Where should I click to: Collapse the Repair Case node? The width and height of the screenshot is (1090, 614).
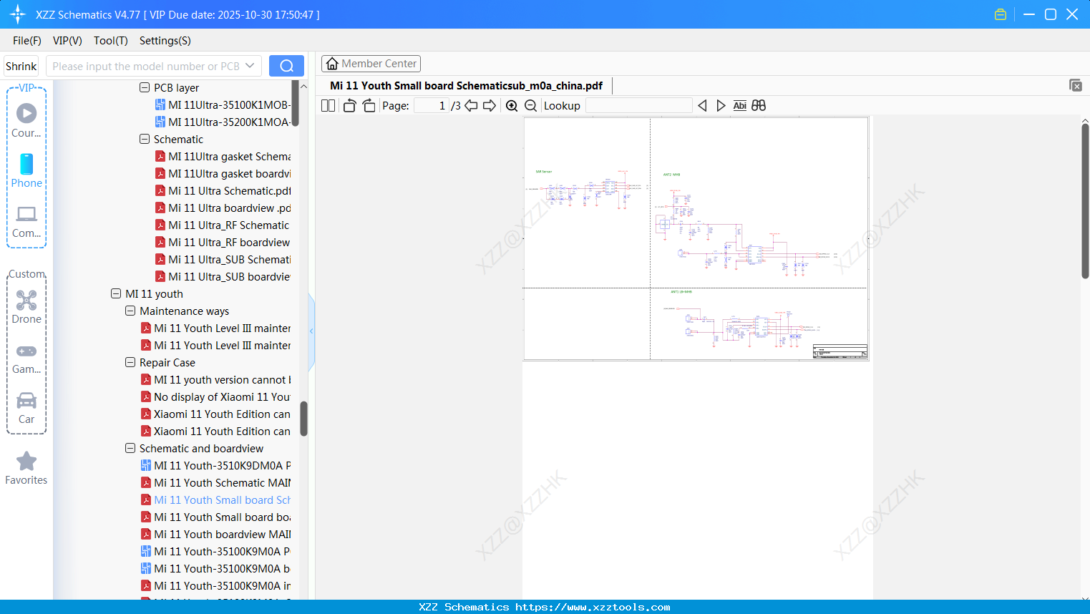click(130, 363)
